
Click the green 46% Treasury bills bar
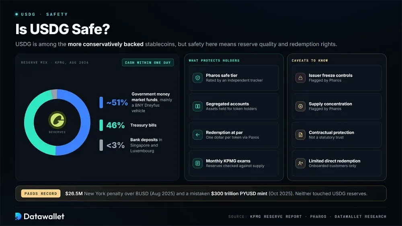tap(101, 125)
